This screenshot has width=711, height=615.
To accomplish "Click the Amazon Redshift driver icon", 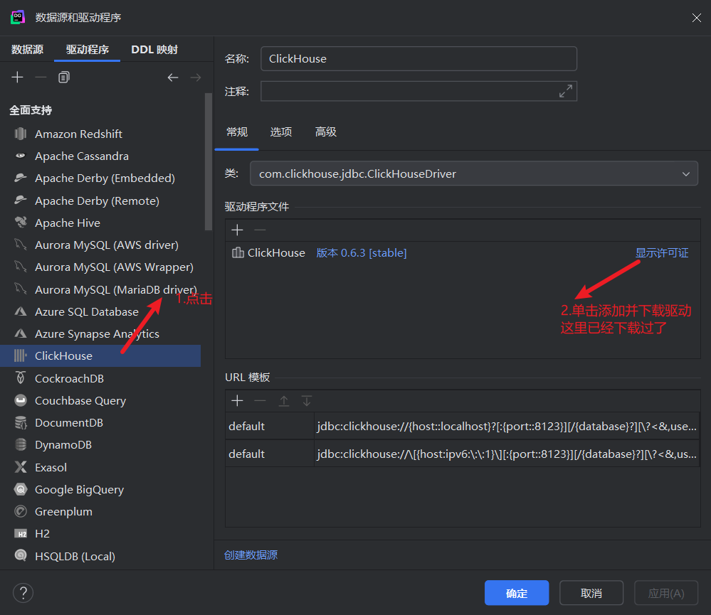I will (x=21, y=134).
